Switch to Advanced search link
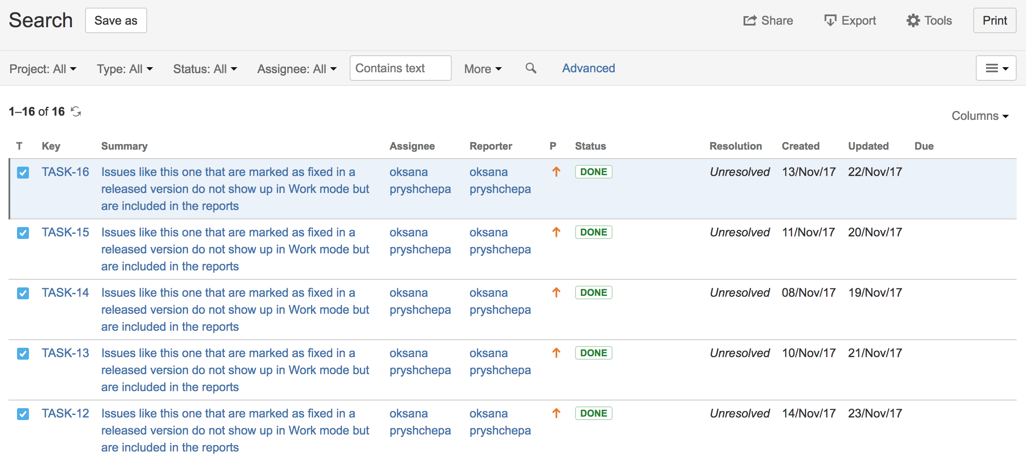This screenshot has height=460, width=1026. (588, 68)
